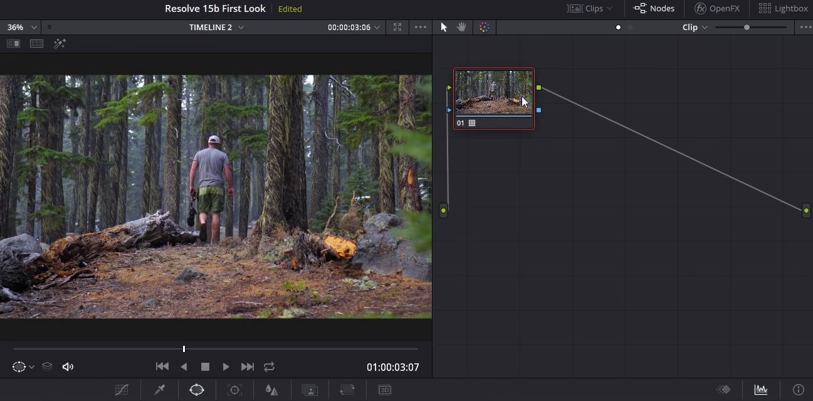
Task: Open the Power Window palette
Action: tap(197, 390)
